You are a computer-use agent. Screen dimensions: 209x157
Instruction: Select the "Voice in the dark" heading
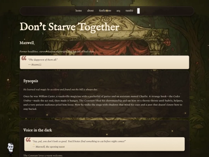[x=38, y=130]
